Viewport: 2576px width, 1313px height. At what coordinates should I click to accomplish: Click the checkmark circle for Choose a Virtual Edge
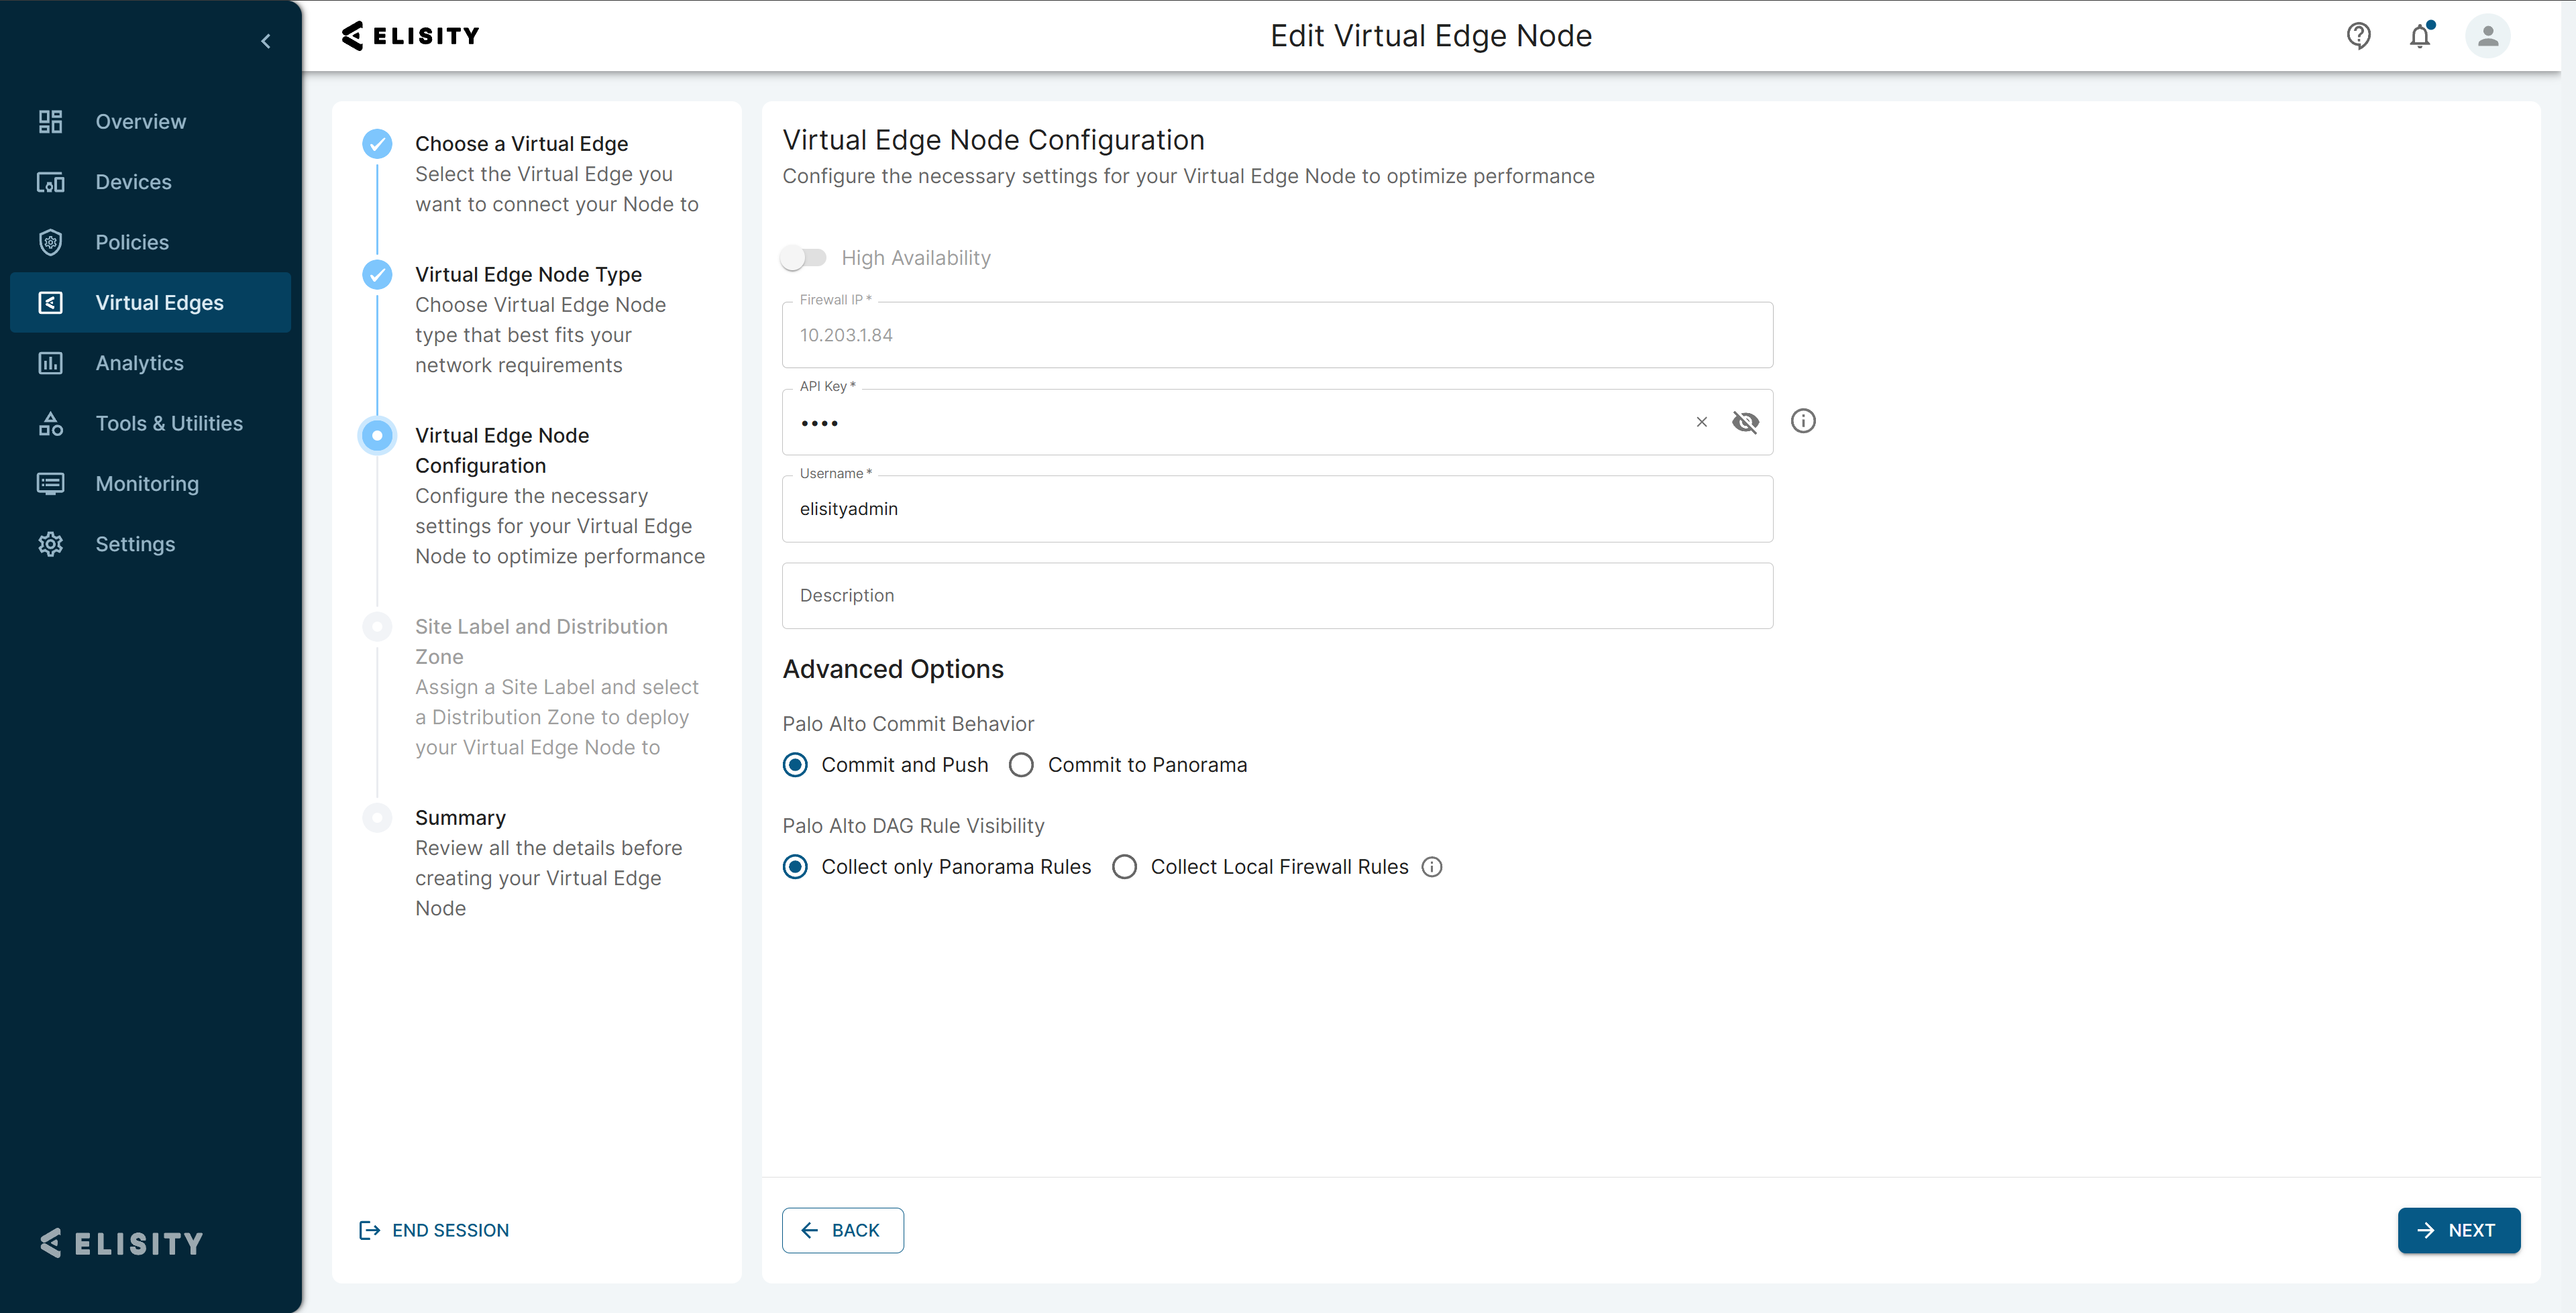coord(377,144)
